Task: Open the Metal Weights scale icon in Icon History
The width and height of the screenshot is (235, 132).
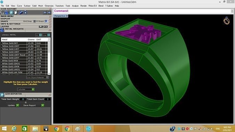Action: (x=7, y=13)
